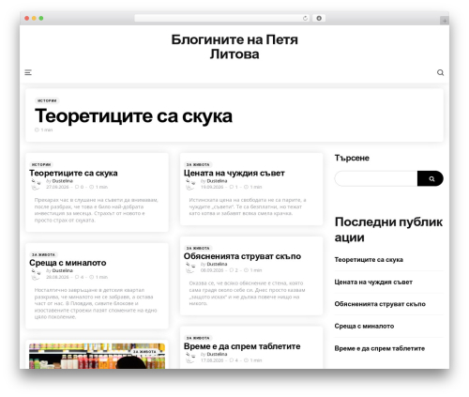Image resolution: width=469 pixels, height=397 pixels.
Task: Open card title Време е да спрем таблетите
Action: pos(242,346)
